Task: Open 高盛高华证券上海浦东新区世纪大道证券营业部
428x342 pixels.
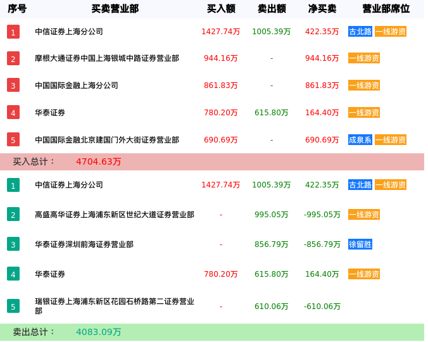Action: pyautogui.click(x=115, y=215)
